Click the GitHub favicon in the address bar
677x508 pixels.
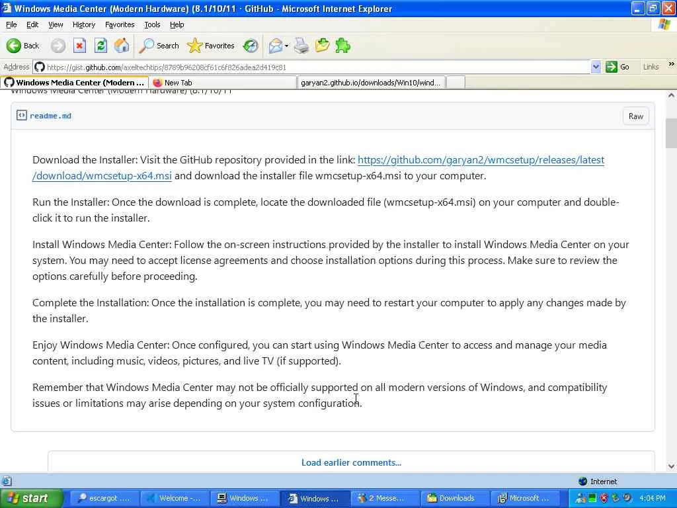[x=39, y=67]
